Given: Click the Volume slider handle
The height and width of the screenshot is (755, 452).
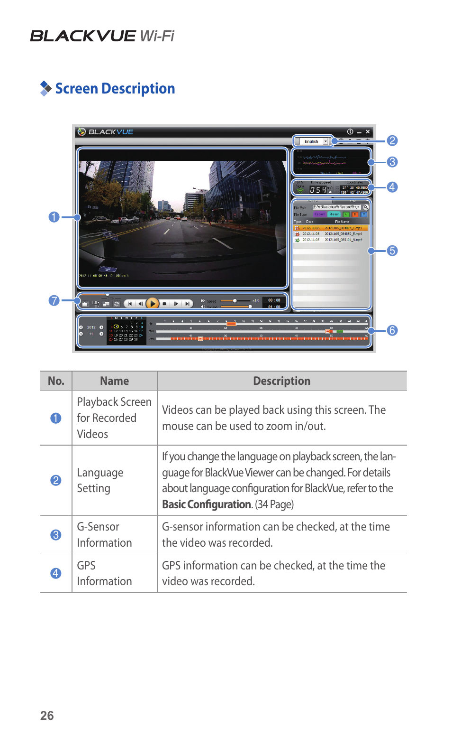Looking at the screenshot, I should [250, 307].
